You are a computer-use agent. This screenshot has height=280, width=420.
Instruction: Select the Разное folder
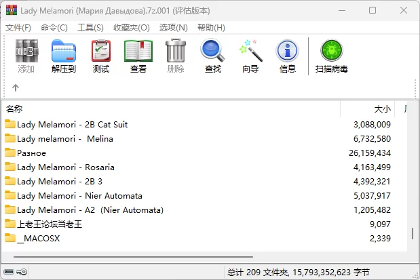point(31,153)
